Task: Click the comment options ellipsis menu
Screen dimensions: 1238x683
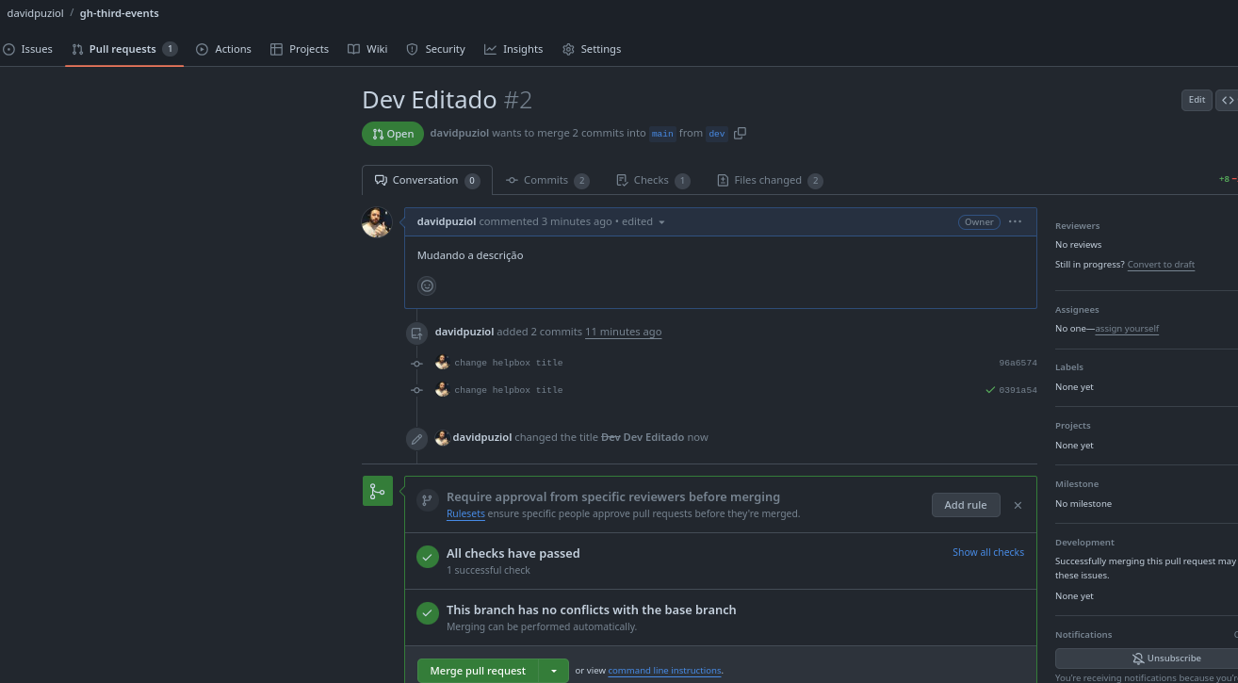Action: (1015, 221)
